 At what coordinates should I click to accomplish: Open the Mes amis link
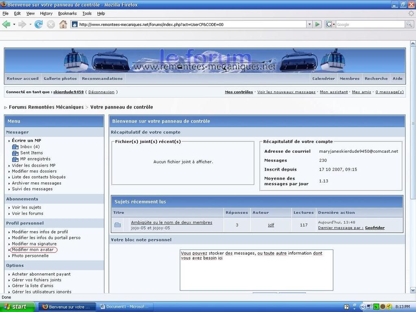tap(361, 92)
